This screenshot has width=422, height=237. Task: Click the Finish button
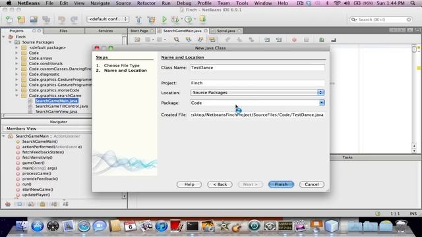tap(281, 184)
